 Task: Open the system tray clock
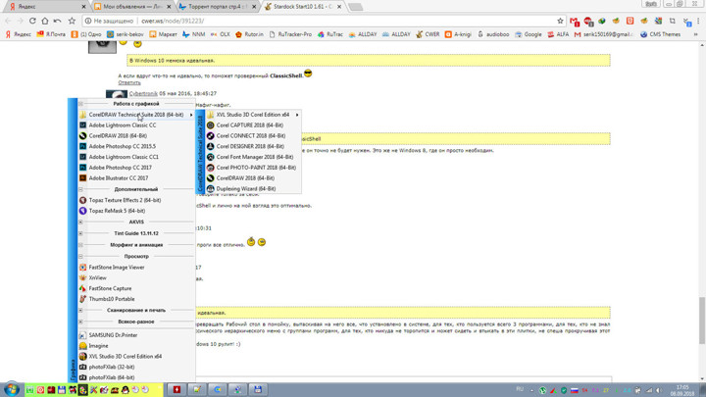pyautogui.click(x=682, y=390)
